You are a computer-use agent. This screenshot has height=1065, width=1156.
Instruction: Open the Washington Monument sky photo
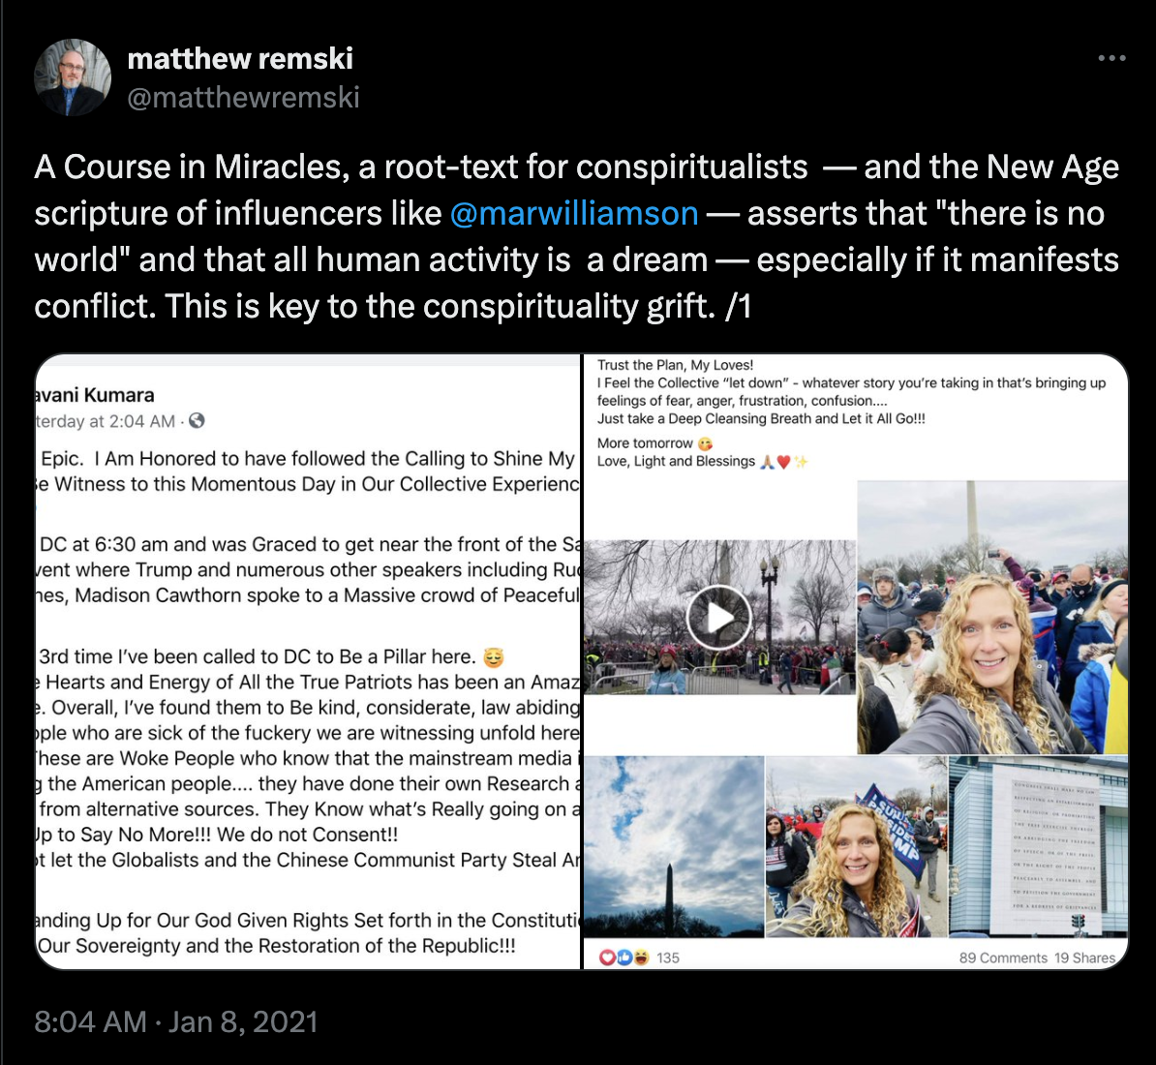674,847
